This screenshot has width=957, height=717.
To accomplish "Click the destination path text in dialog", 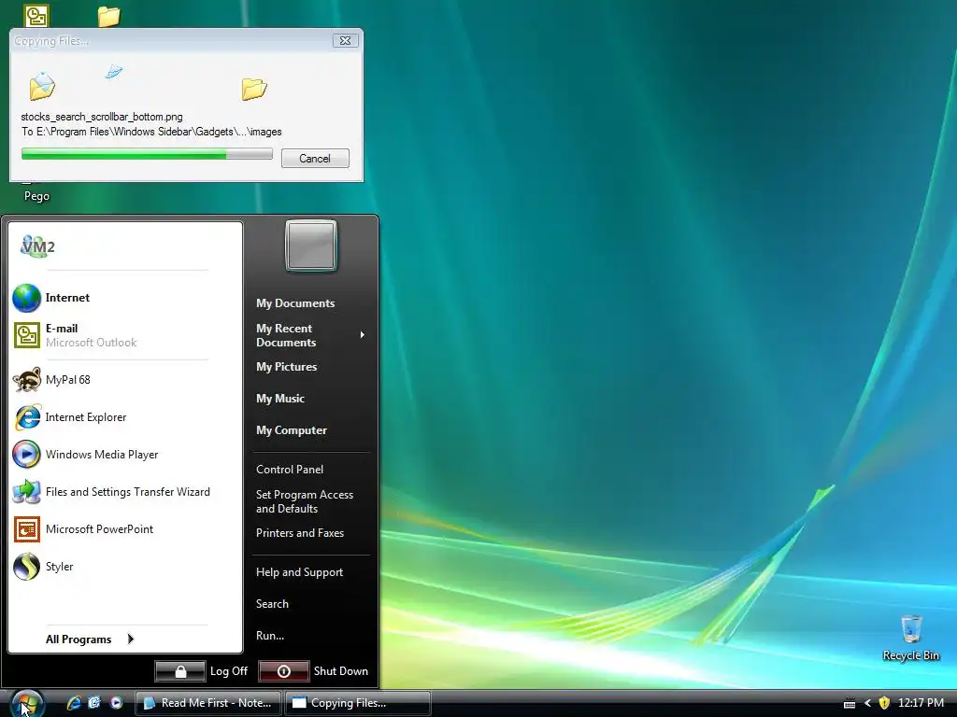I will point(151,132).
